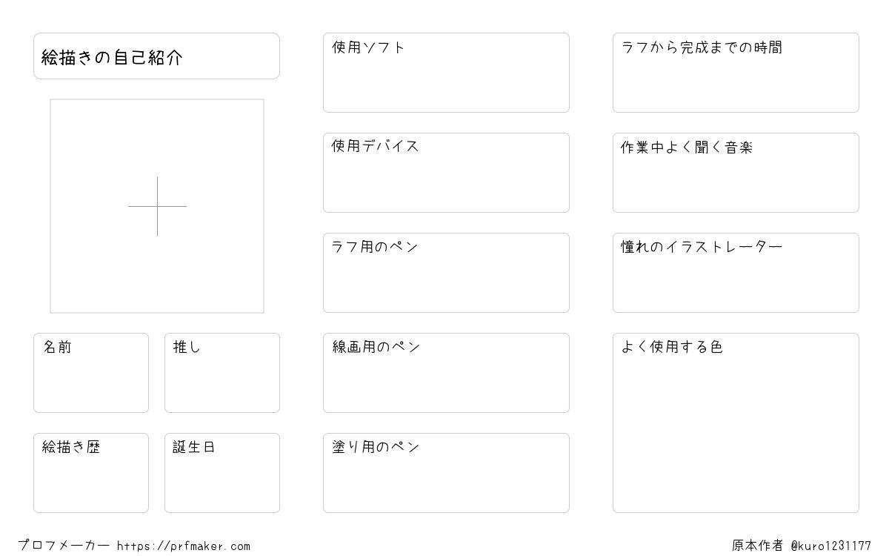The image size is (889, 556).
Task: Select the square profile image frame
Action: coord(157,206)
